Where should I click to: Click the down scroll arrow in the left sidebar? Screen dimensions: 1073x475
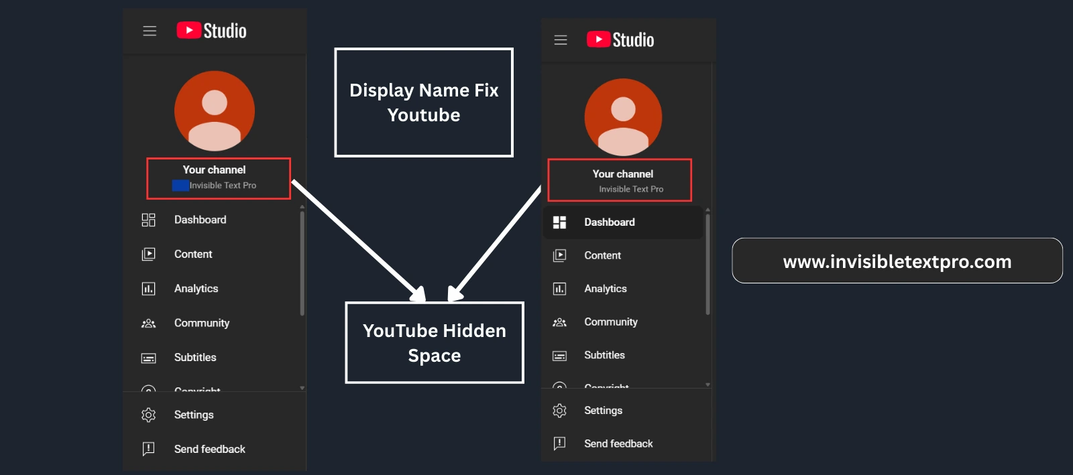[302, 387]
